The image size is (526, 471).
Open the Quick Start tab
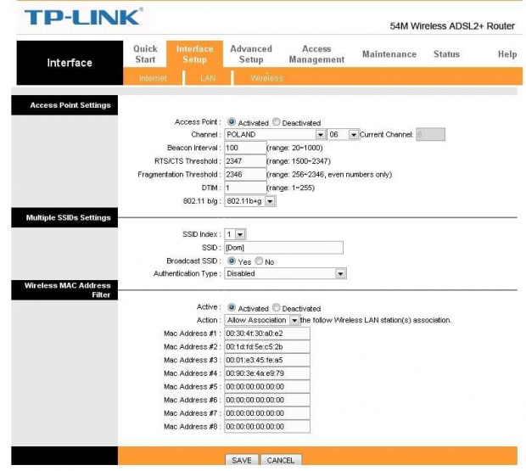coord(145,54)
